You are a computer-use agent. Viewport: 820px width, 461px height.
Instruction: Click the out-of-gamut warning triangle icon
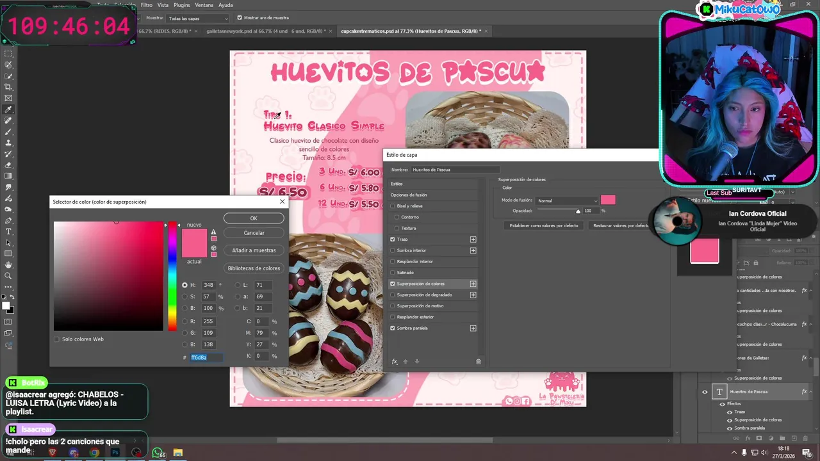[x=214, y=232]
